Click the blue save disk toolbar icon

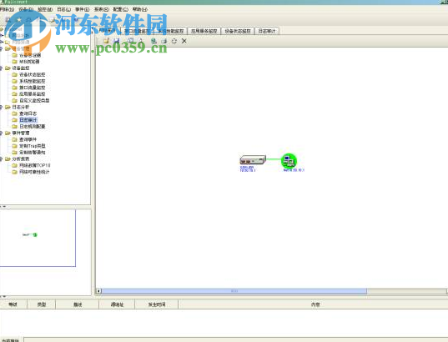pos(116,41)
